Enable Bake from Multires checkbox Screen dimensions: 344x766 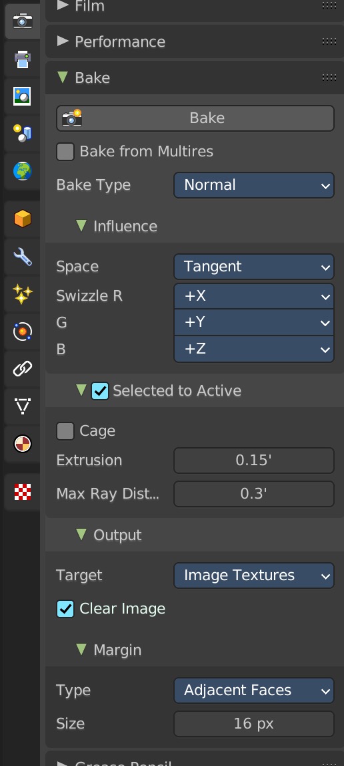point(65,152)
